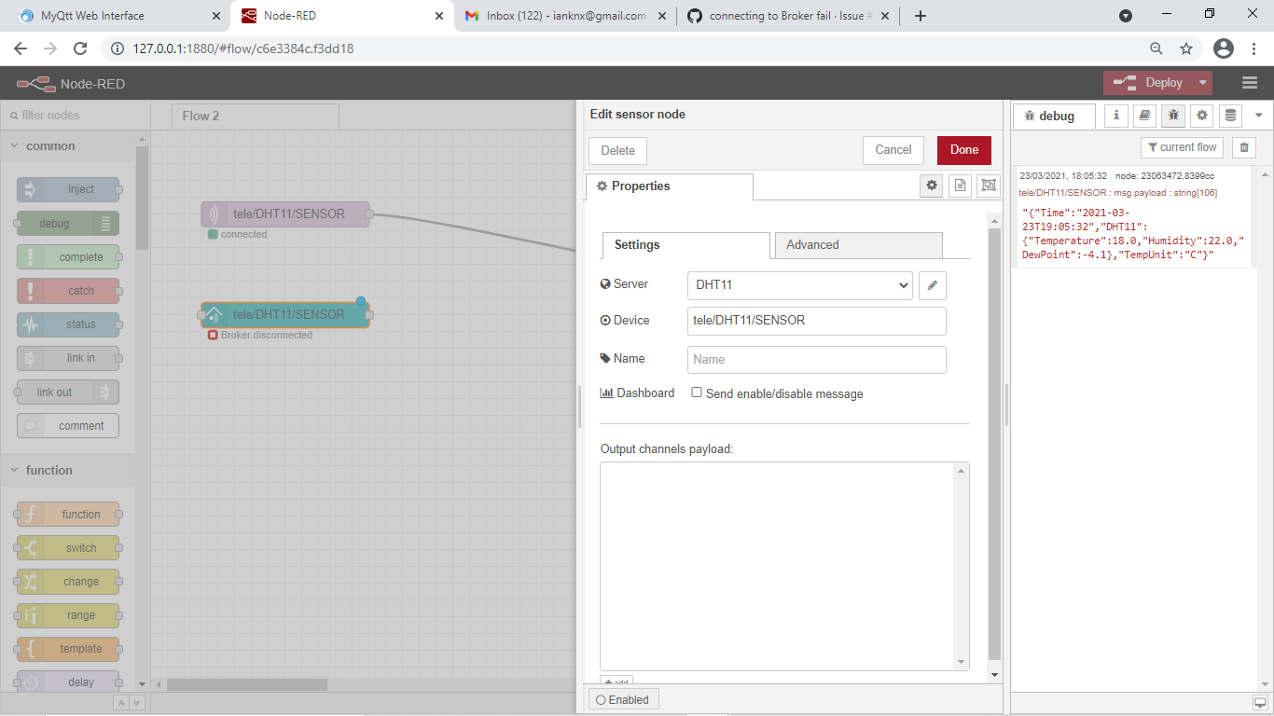Open the bug filter debug messages icon
The width and height of the screenshot is (1274, 716).
(1173, 116)
